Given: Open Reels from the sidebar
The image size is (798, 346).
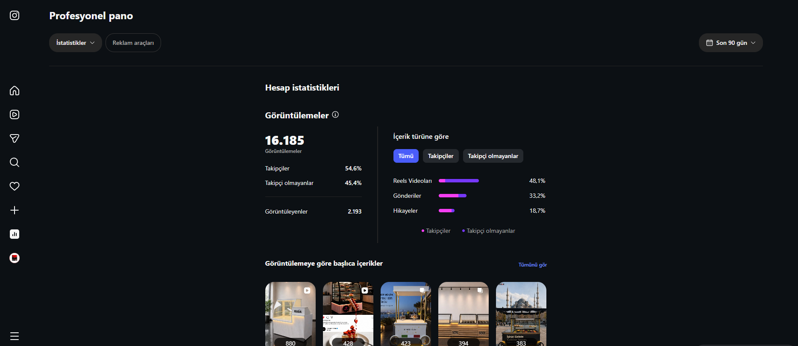Looking at the screenshot, I should (15, 114).
